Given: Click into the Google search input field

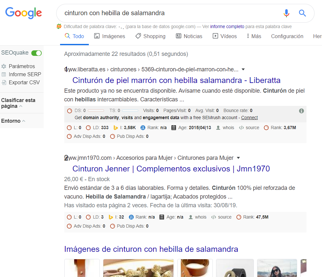Looking at the screenshot, I should point(171,13).
